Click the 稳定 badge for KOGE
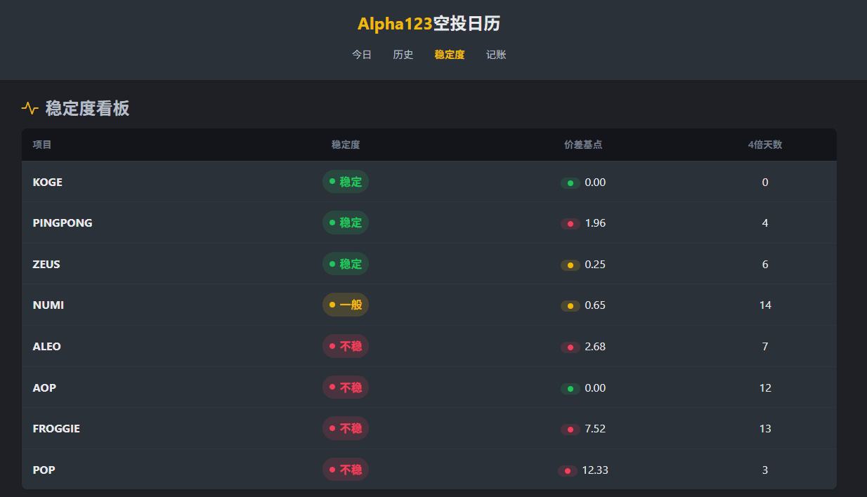Screen dimensions: 867x497 [x=346, y=182]
